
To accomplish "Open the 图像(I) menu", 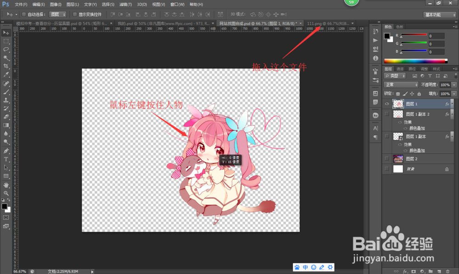I will [x=56, y=5].
